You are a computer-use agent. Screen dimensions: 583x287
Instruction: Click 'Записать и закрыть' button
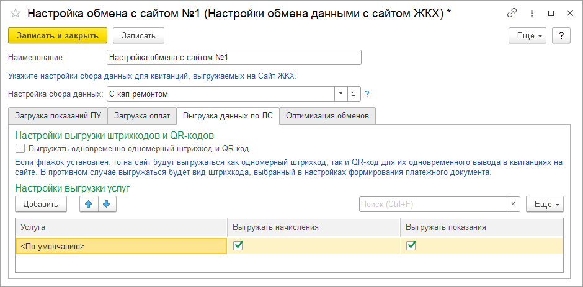click(x=57, y=36)
